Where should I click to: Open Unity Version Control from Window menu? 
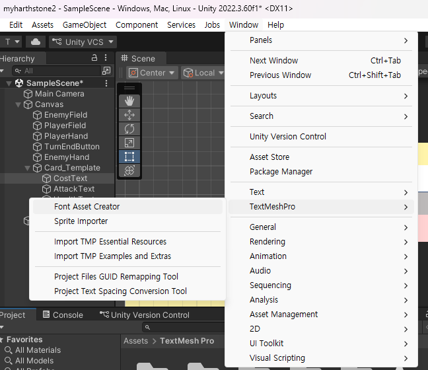click(321, 137)
